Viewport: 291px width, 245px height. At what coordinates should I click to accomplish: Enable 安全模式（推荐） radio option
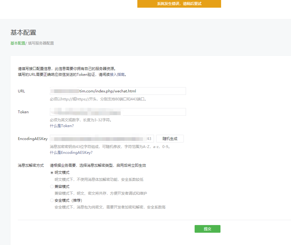[x=52, y=200]
